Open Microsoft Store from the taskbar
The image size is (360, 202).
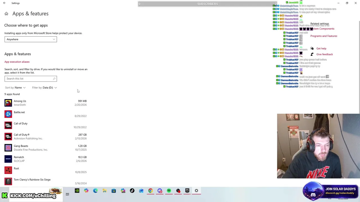114,191
